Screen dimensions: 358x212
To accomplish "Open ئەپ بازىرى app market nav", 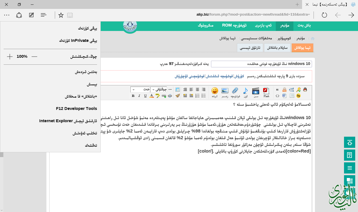I will point(263,25).
